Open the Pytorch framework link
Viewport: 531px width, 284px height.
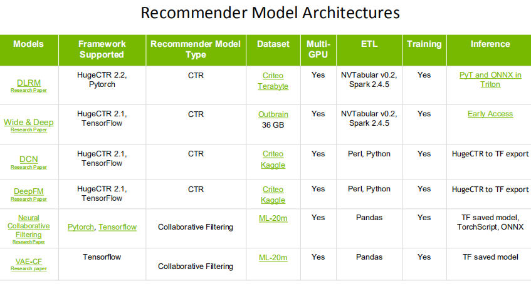[81, 227]
